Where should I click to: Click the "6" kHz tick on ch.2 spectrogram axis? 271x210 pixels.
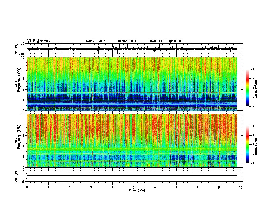[x=24, y=136]
